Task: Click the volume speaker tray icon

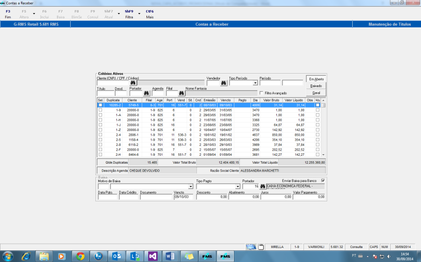Action: pos(389,256)
